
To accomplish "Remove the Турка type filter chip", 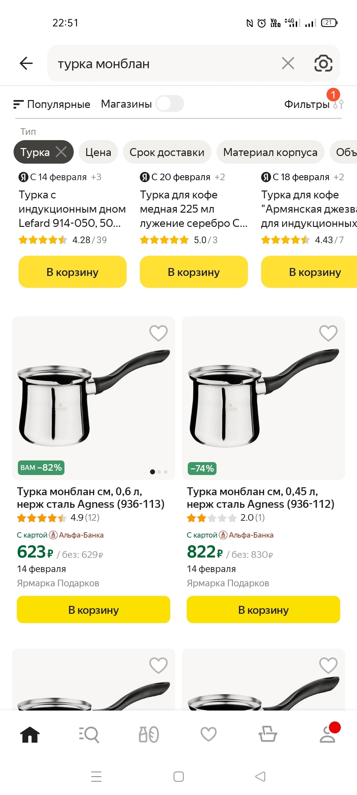I will pos(61,152).
